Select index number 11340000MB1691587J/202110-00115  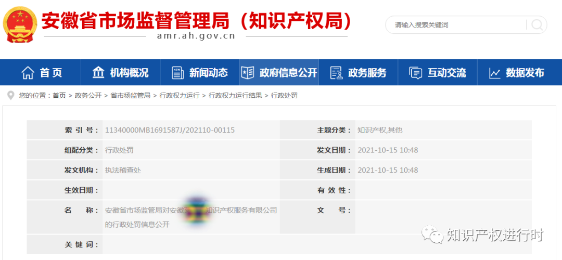click(x=170, y=130)
